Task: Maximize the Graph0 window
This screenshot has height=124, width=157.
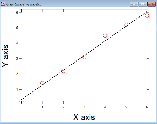Action: 142,4
